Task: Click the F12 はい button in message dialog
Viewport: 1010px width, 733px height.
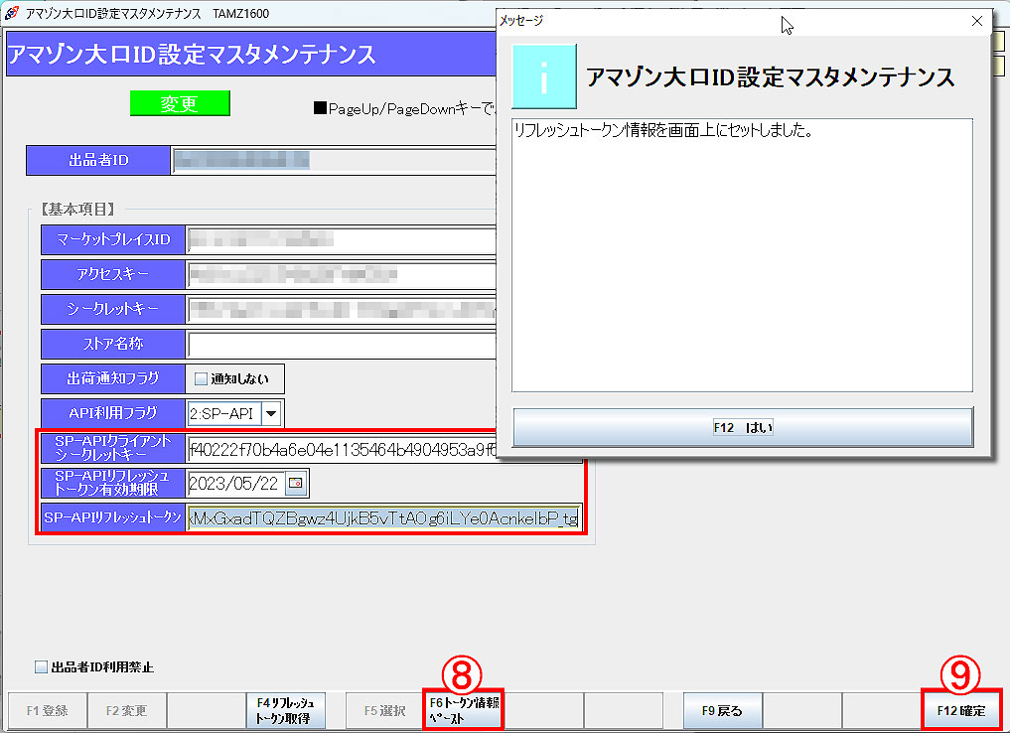Action: [x=743, y=427]
